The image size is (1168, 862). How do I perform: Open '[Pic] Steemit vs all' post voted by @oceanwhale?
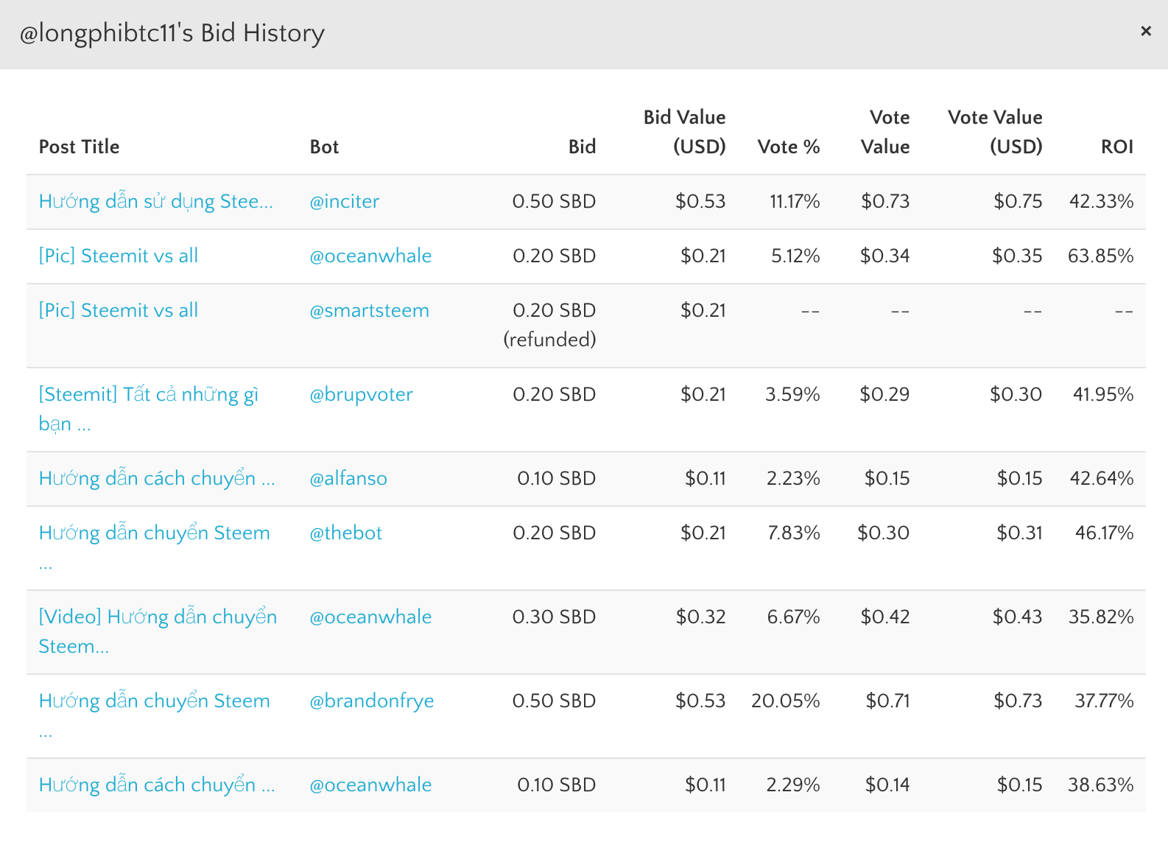[118, 256]
